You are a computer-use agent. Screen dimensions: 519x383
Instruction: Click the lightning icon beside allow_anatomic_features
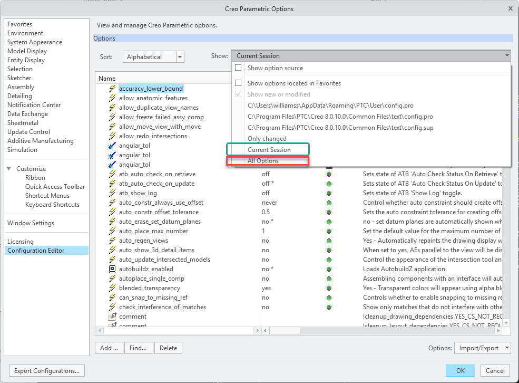point(112,98)
